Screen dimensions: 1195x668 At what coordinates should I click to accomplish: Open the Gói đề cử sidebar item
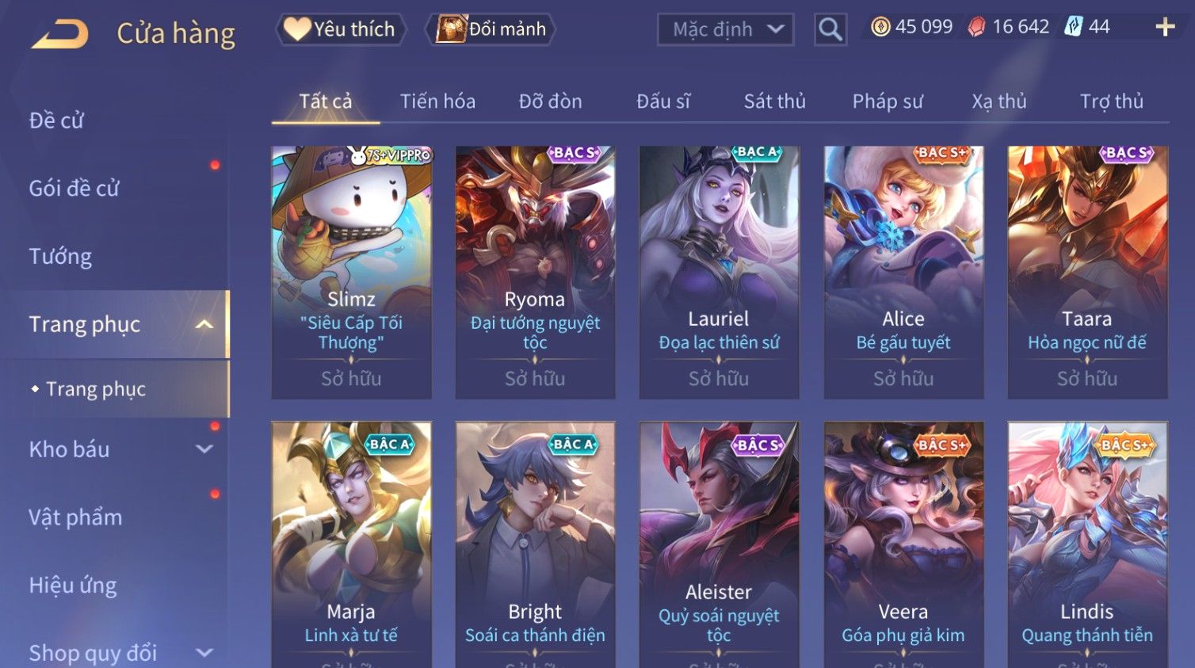pyautogui.click(x=74, y=189)
